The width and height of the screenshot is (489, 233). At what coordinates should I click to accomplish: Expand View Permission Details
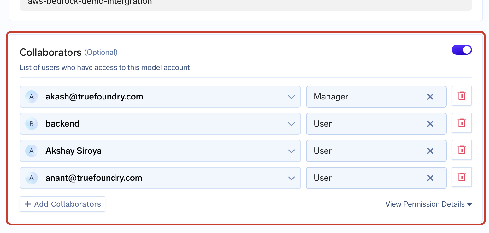coord(428,204)
